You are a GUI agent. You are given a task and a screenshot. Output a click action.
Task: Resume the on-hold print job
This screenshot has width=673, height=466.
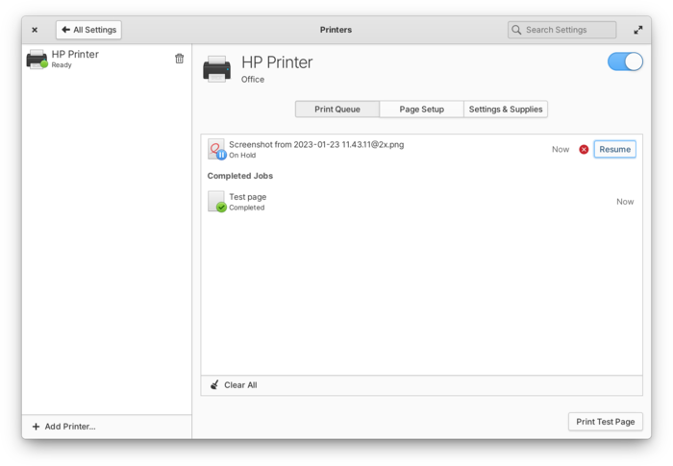614,149
